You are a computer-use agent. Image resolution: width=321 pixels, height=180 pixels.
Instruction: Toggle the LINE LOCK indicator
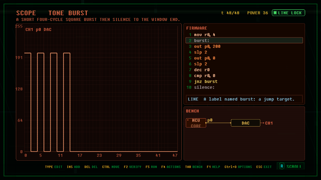[288, 13]
